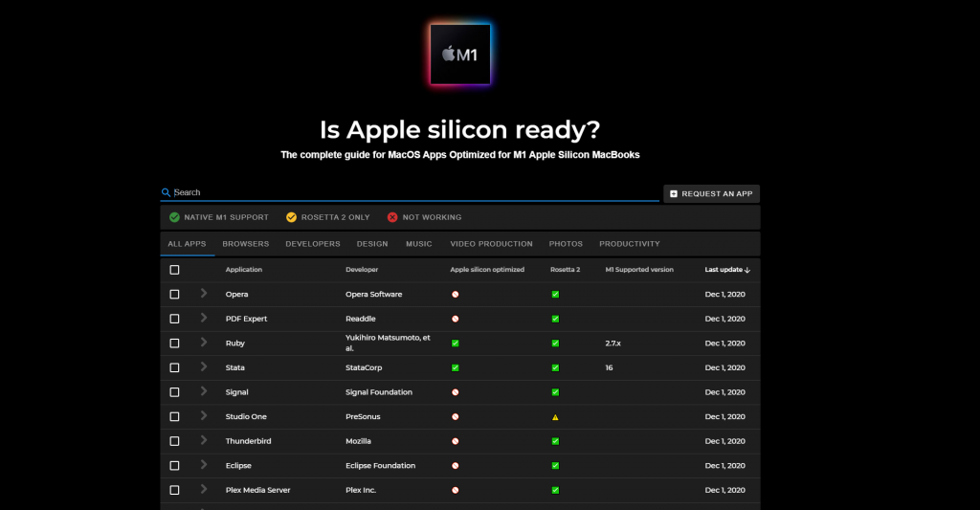The width and height of the screenshot is (980, 510).
Task: Click Plex Media Server's green Rosetta check
Action: pos(555,490)
